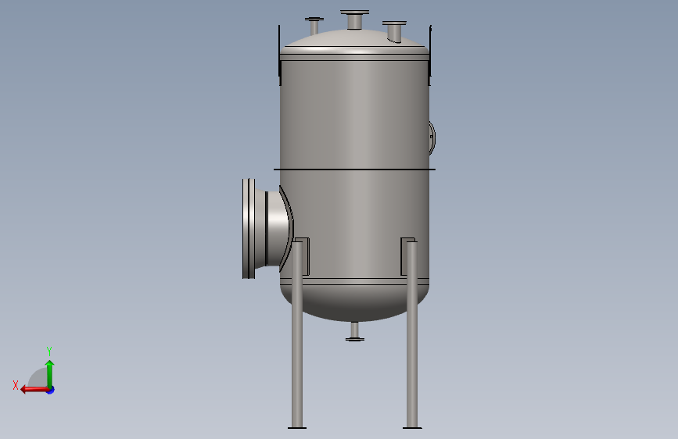This screenshot has height=439, width=678.
Task: Select the "X" label of the axis triad
Action: [16, 385]
